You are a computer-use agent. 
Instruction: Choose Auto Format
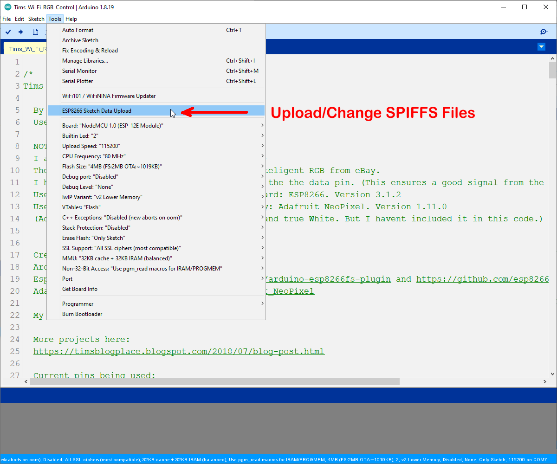point(156,30)
